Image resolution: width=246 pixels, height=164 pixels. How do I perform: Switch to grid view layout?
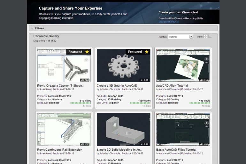[205, 37]
